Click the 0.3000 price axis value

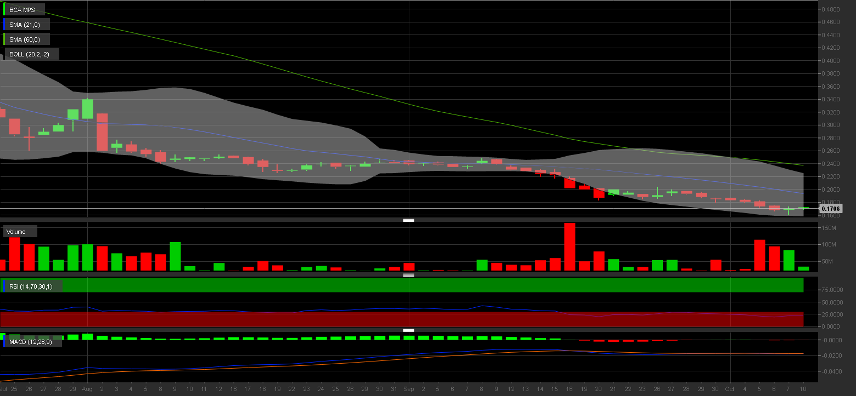click(830, 125)
